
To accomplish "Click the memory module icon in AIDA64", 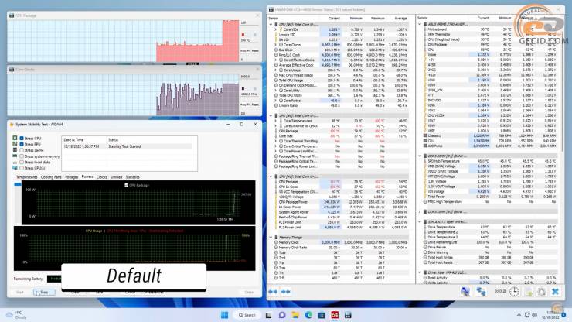I will (x=15, y=156).
